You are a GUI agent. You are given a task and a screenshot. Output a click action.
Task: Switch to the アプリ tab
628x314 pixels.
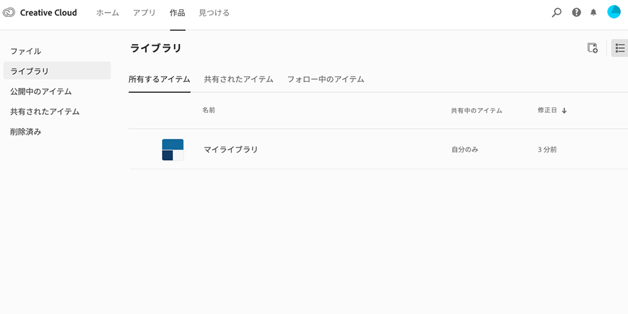[144, 13]
